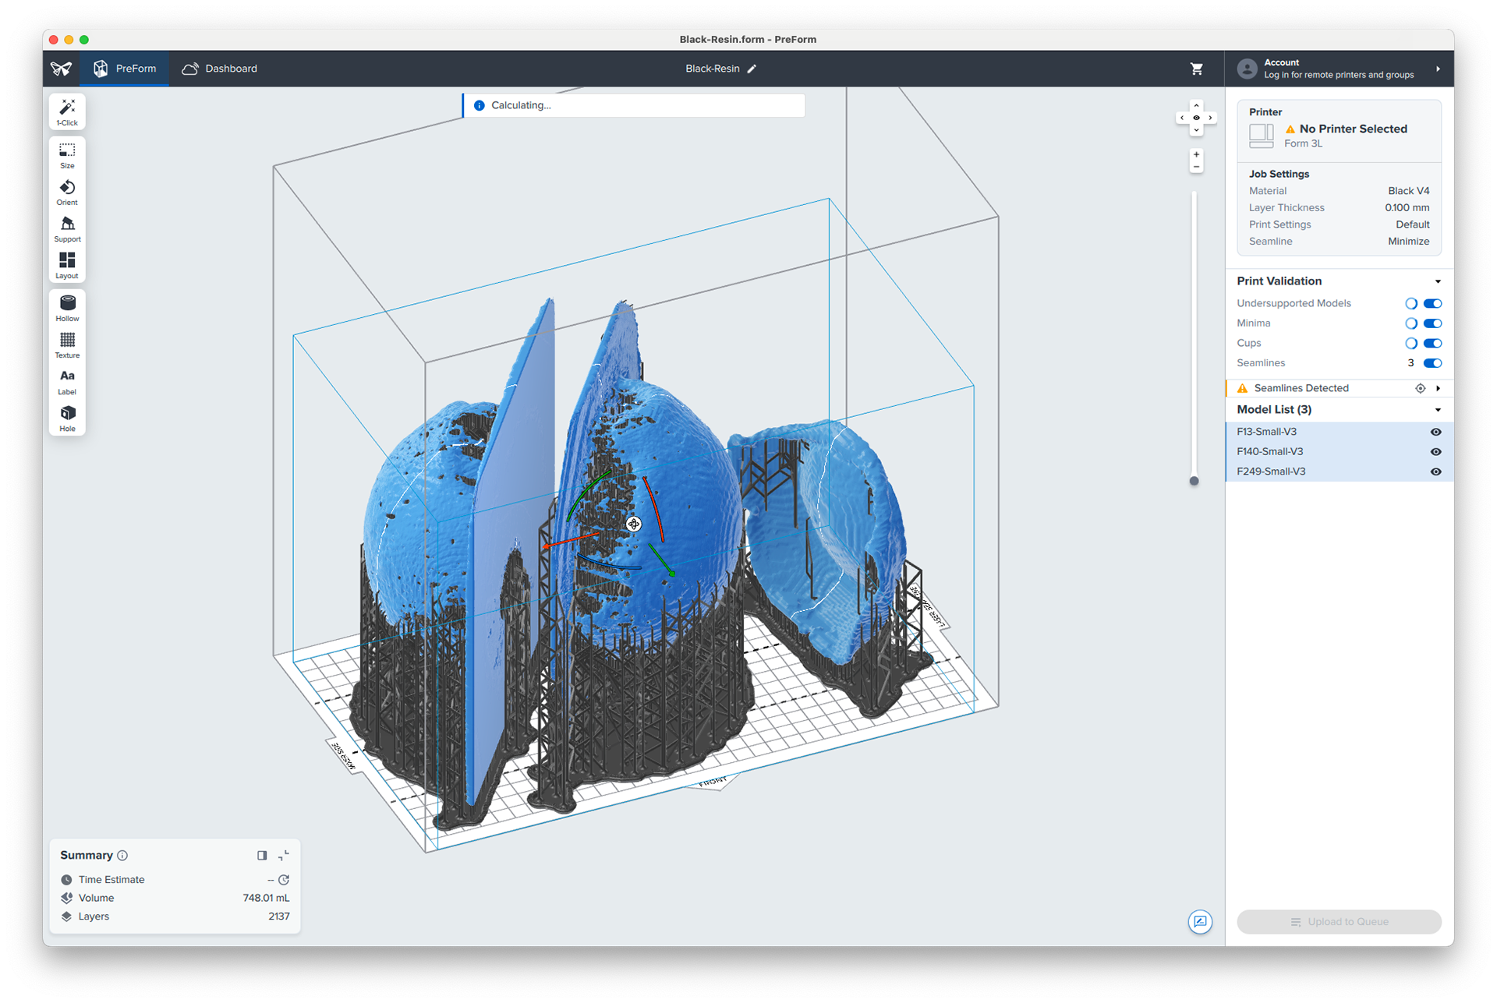Click the center manipulator handle on the model
The width and height of the screenshot is (1497, 1003).
coord(634,524)
